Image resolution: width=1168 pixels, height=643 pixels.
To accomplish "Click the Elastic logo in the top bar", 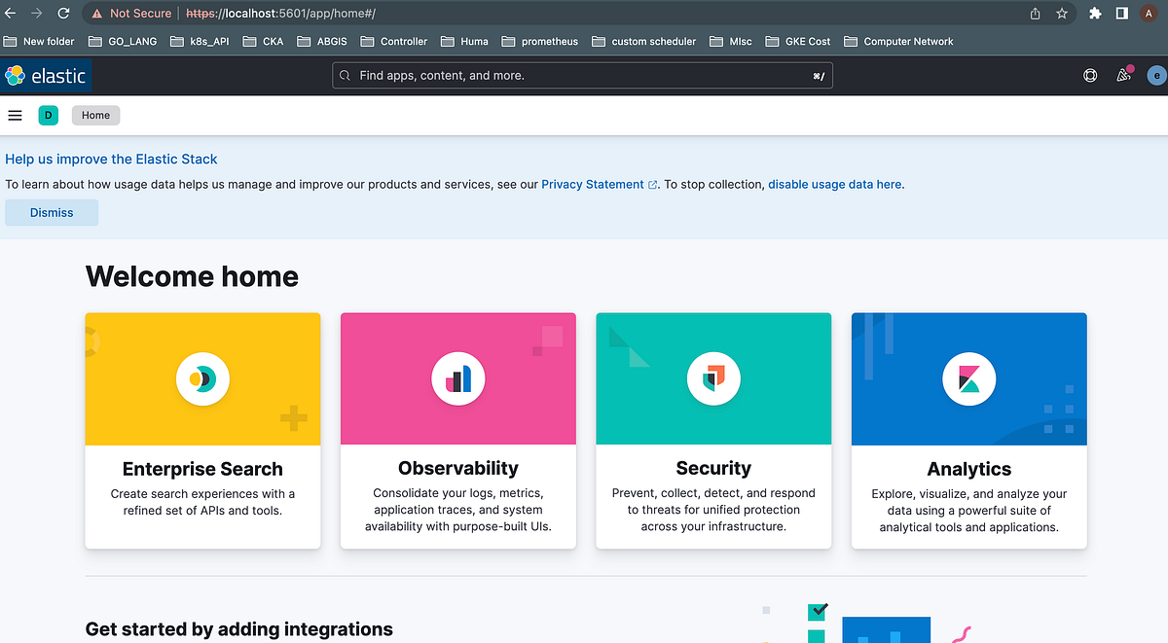I will 46,75.
